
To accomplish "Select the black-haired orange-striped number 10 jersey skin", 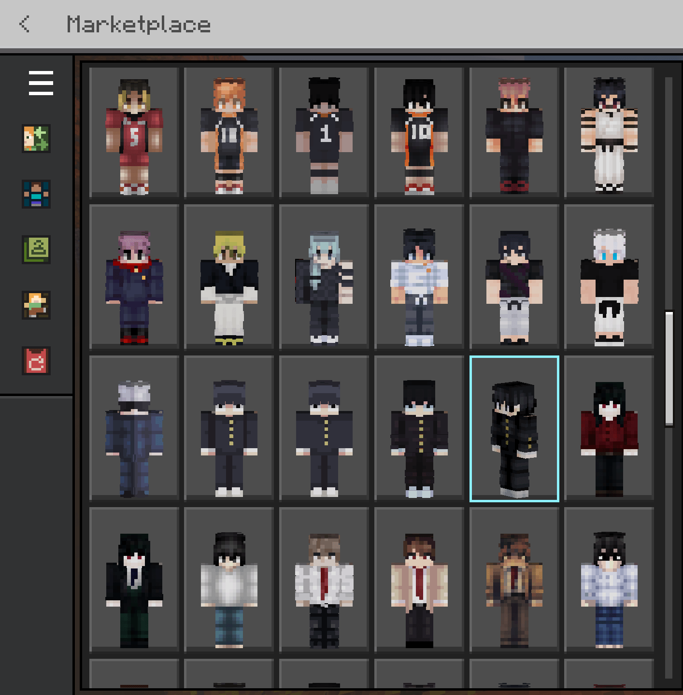I will [419, 133].
